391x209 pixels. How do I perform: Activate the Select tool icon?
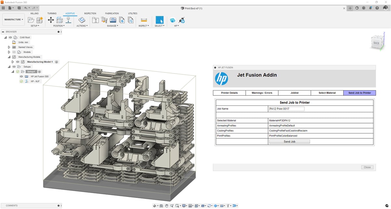pyautogui.click(x=159, y=20)
